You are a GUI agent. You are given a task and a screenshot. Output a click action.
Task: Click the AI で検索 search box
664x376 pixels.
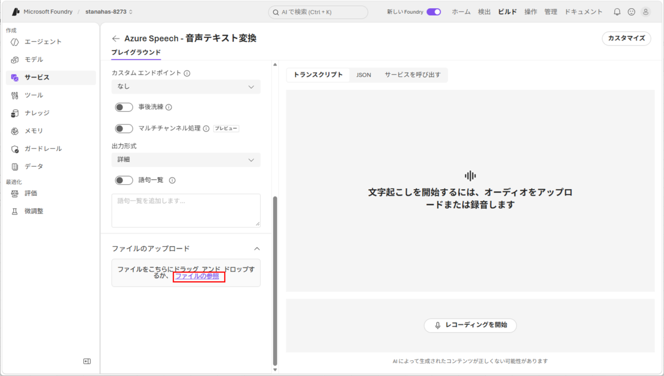coord(318,12)
